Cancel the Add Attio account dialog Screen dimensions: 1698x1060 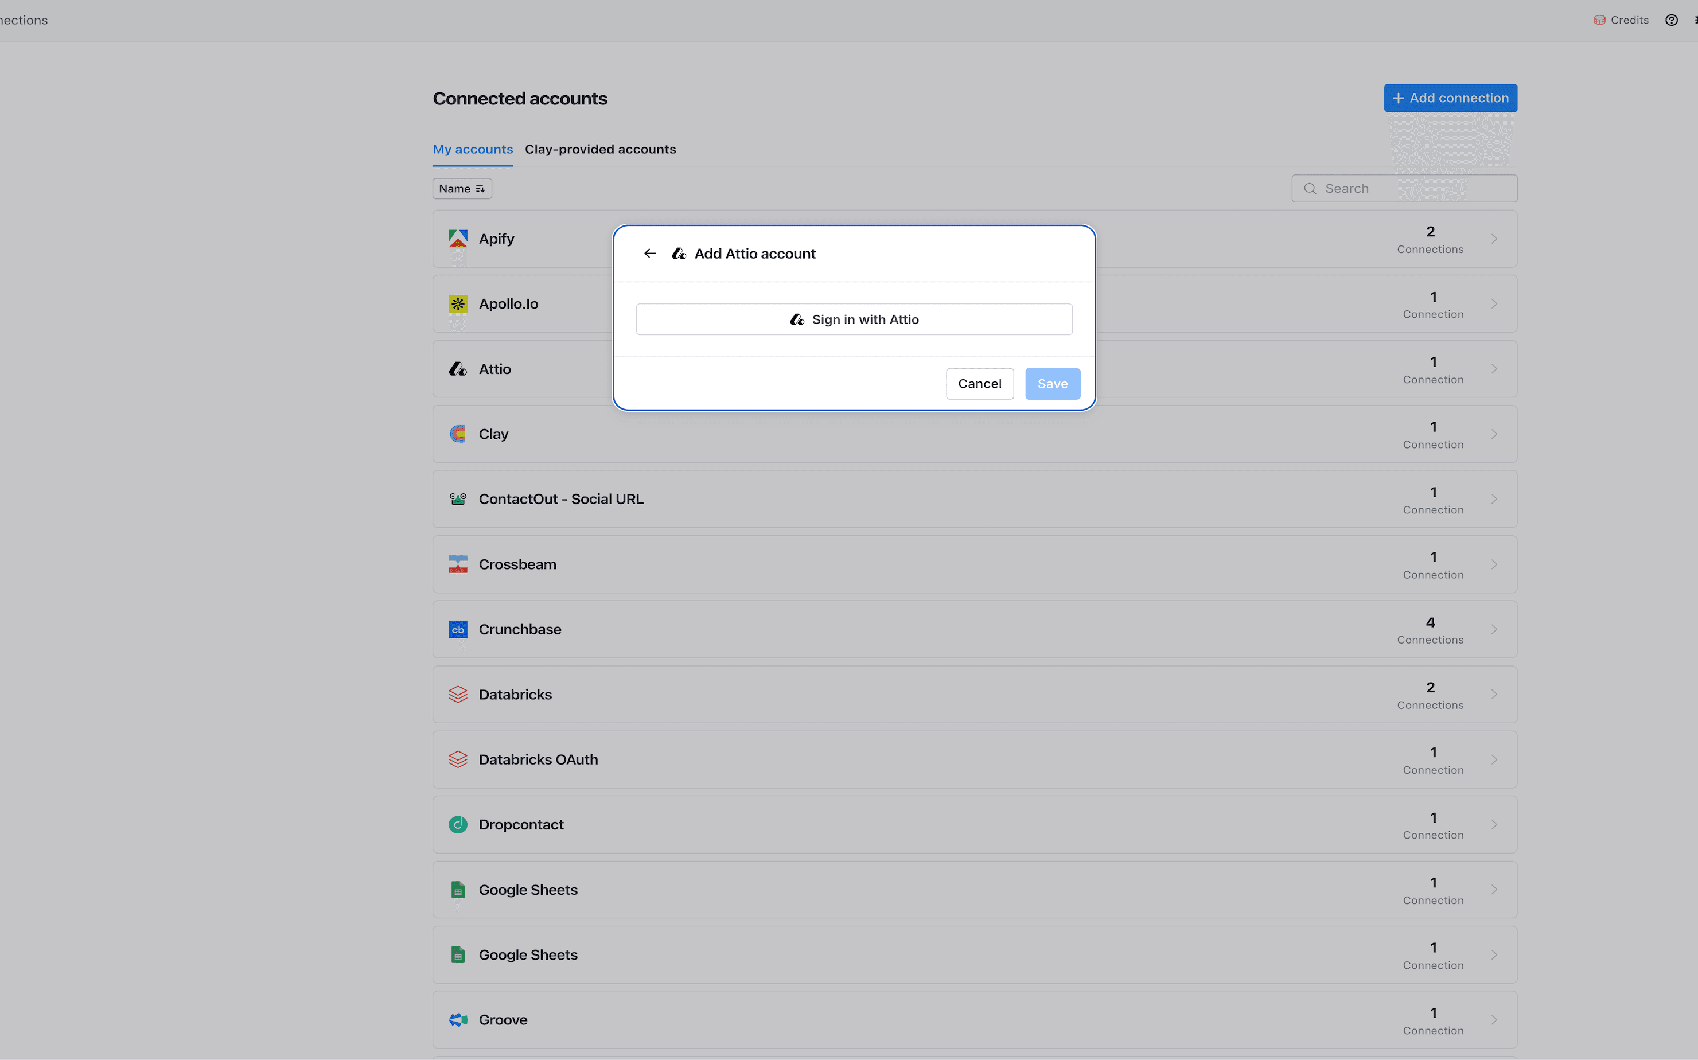tap(979, 384)
